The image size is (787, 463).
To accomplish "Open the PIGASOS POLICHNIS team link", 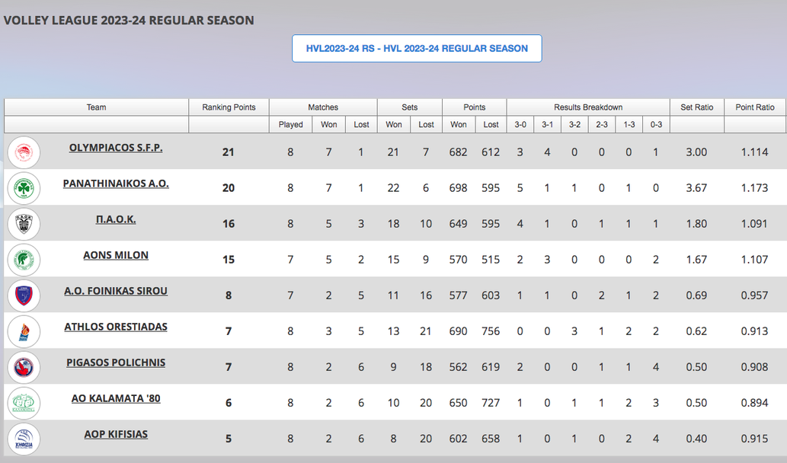I will tap(116, 362).
